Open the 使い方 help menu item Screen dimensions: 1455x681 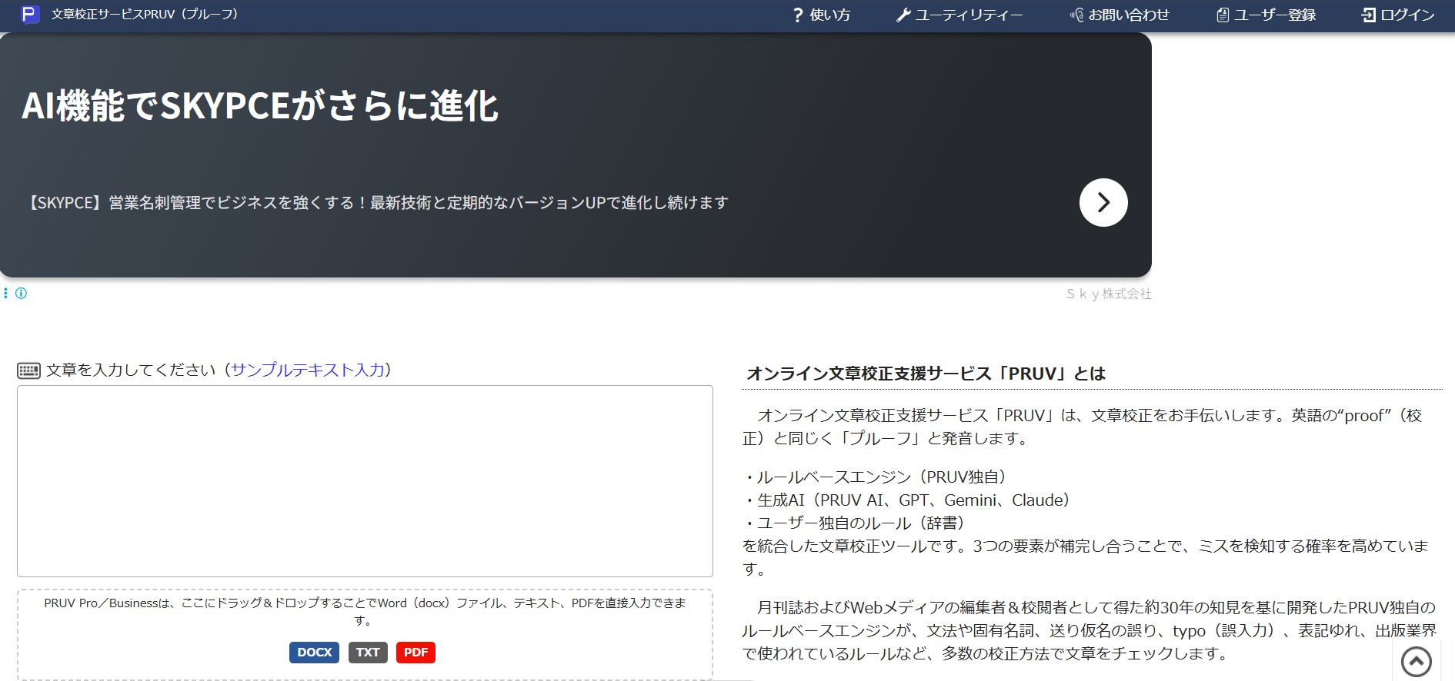coord(821,15)
